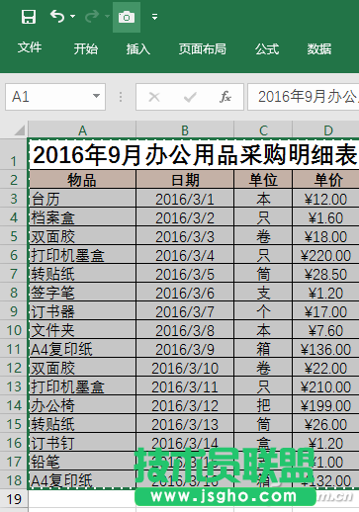359x512 pixels.
Task: Select column B header
Action: 185,130
